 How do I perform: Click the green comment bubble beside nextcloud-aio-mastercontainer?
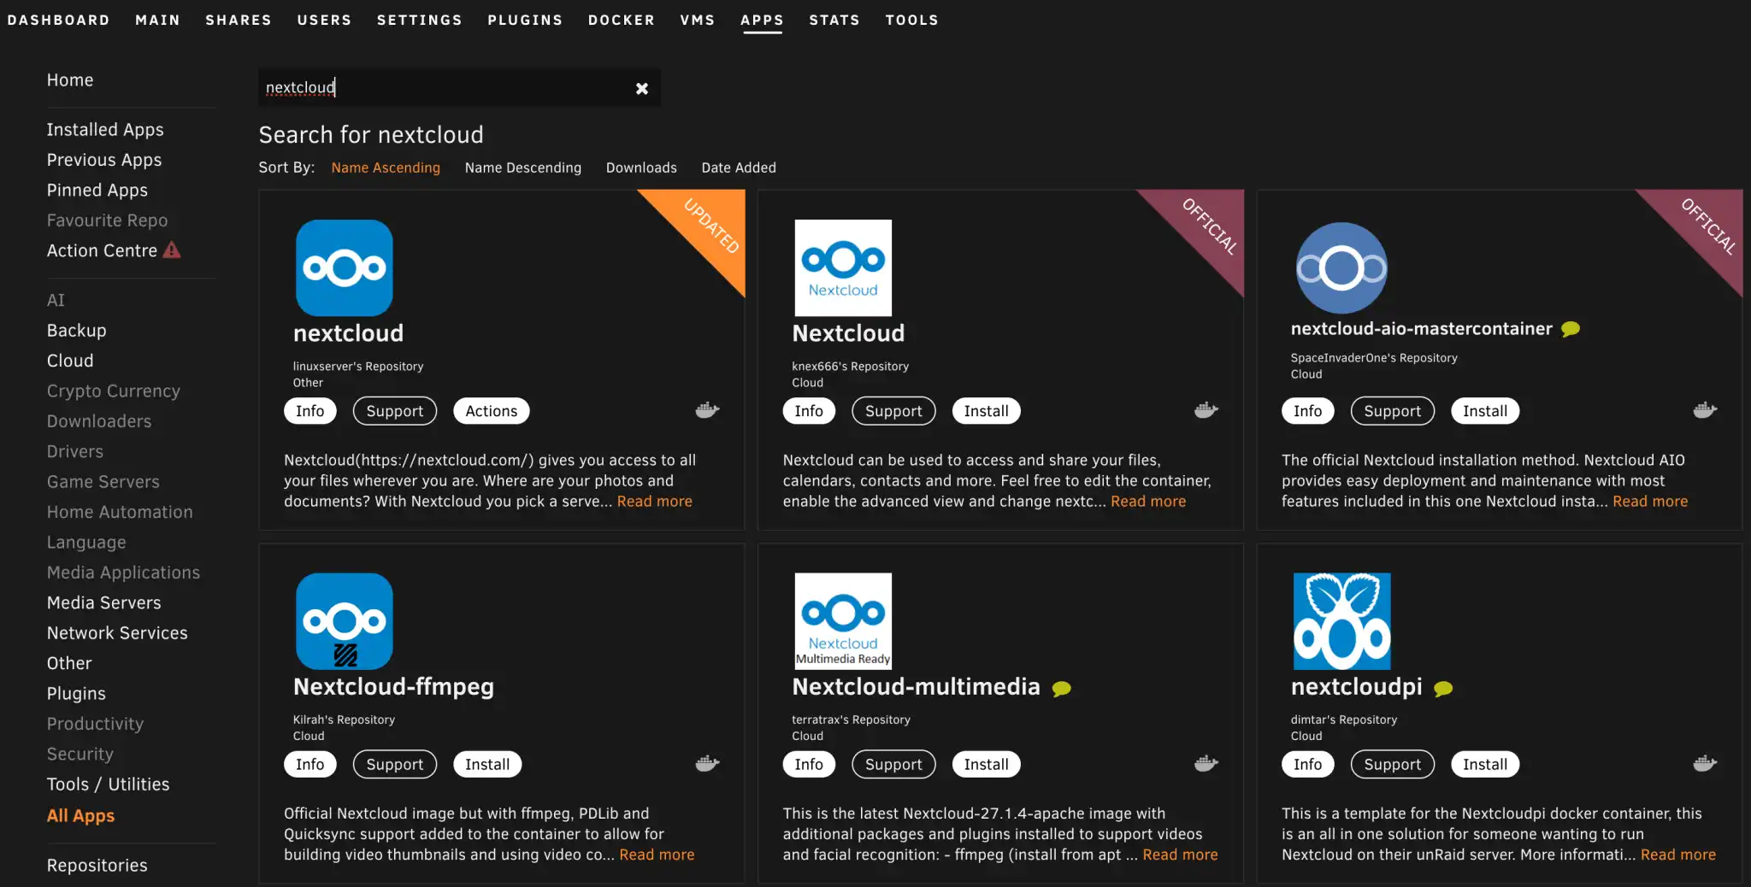coord(1570,329)
